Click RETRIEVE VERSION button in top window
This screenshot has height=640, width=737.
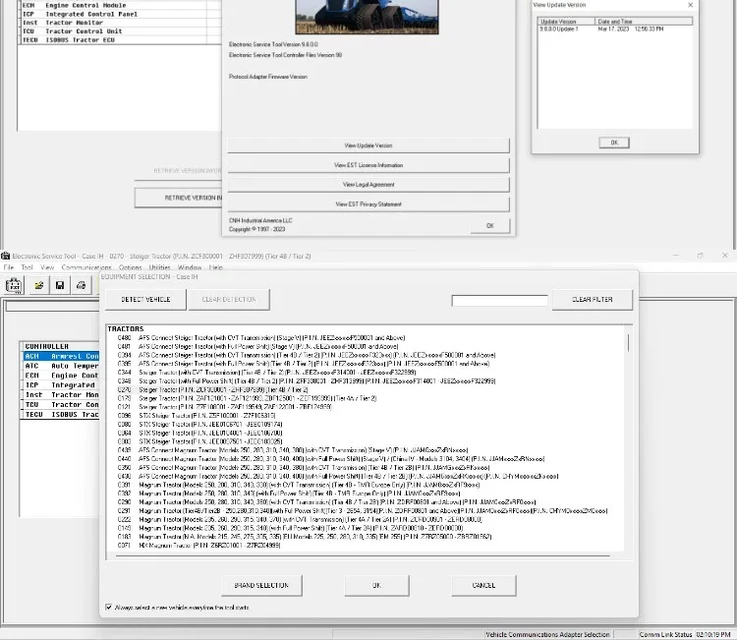click(x=179, y=198)
